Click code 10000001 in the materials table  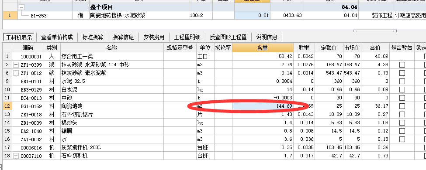click(28, 57)
